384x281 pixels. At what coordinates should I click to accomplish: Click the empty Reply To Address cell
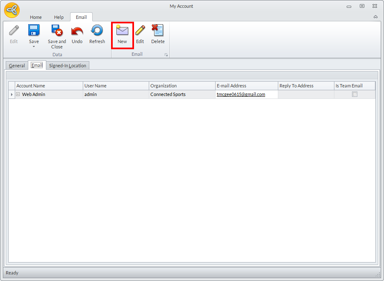click(x=306, y=94)
